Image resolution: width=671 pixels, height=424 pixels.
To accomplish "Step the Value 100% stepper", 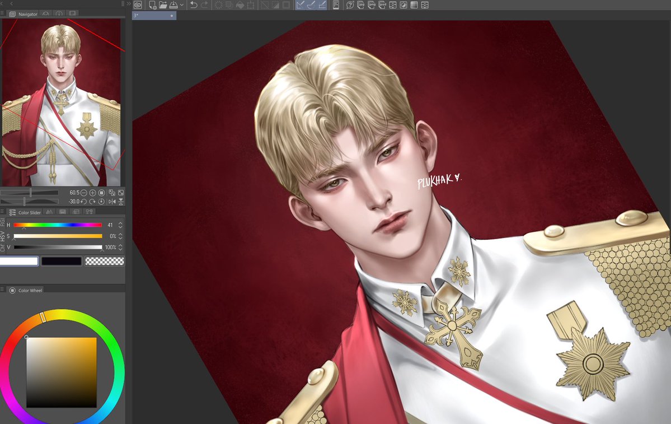I will (x=120, y=247).
